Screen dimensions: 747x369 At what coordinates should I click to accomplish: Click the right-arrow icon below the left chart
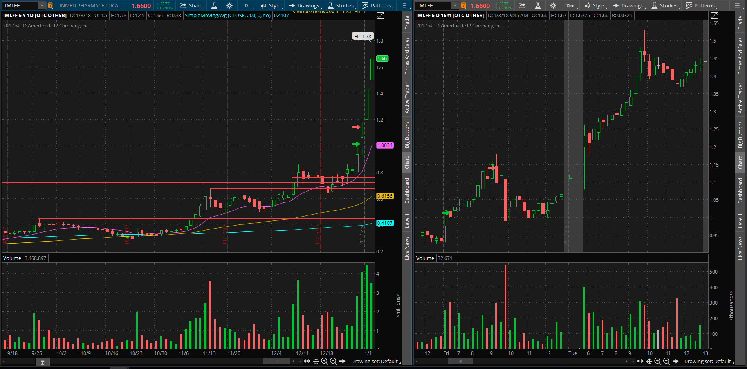pyautogui.click(x=342, y=361)
